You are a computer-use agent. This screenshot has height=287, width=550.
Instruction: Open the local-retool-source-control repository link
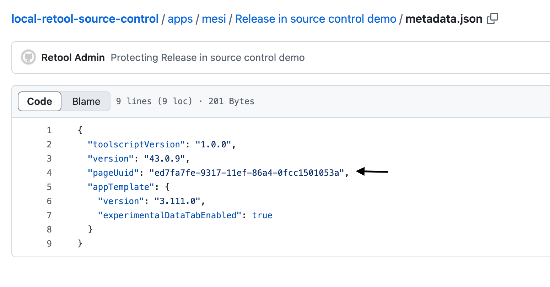click(x=85, y=19)
